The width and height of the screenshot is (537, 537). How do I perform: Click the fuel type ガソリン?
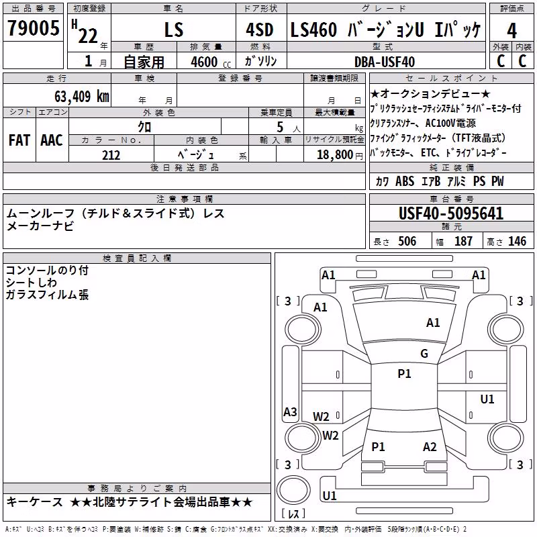(x=260, y=61)
